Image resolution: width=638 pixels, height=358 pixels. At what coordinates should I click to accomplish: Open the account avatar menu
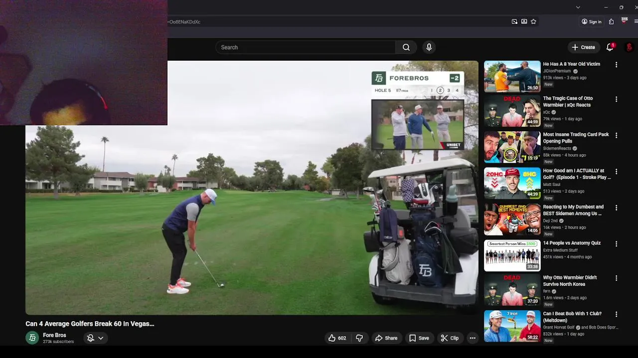point(629,47)
